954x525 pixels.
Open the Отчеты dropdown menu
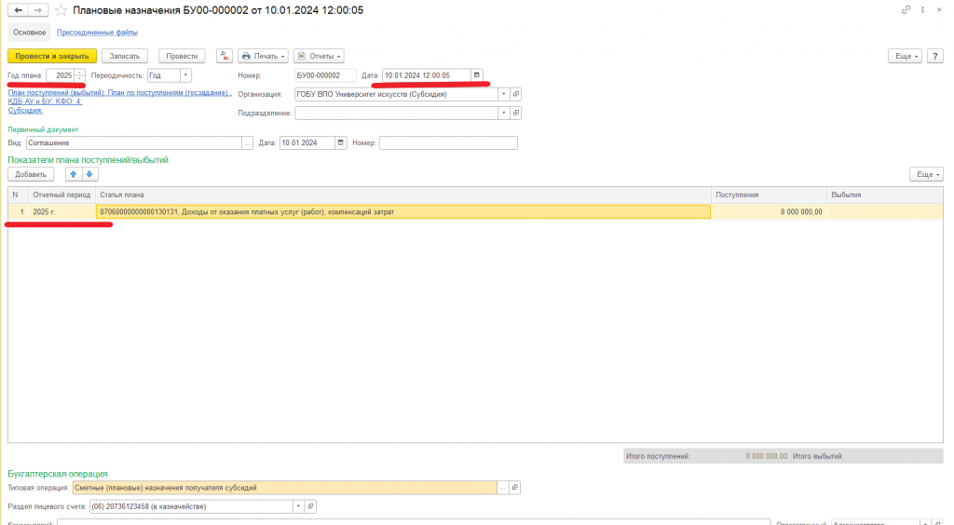319,56
